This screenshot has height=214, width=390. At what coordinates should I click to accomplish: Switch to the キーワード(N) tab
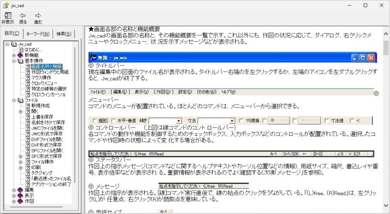(x=38, y=34)
